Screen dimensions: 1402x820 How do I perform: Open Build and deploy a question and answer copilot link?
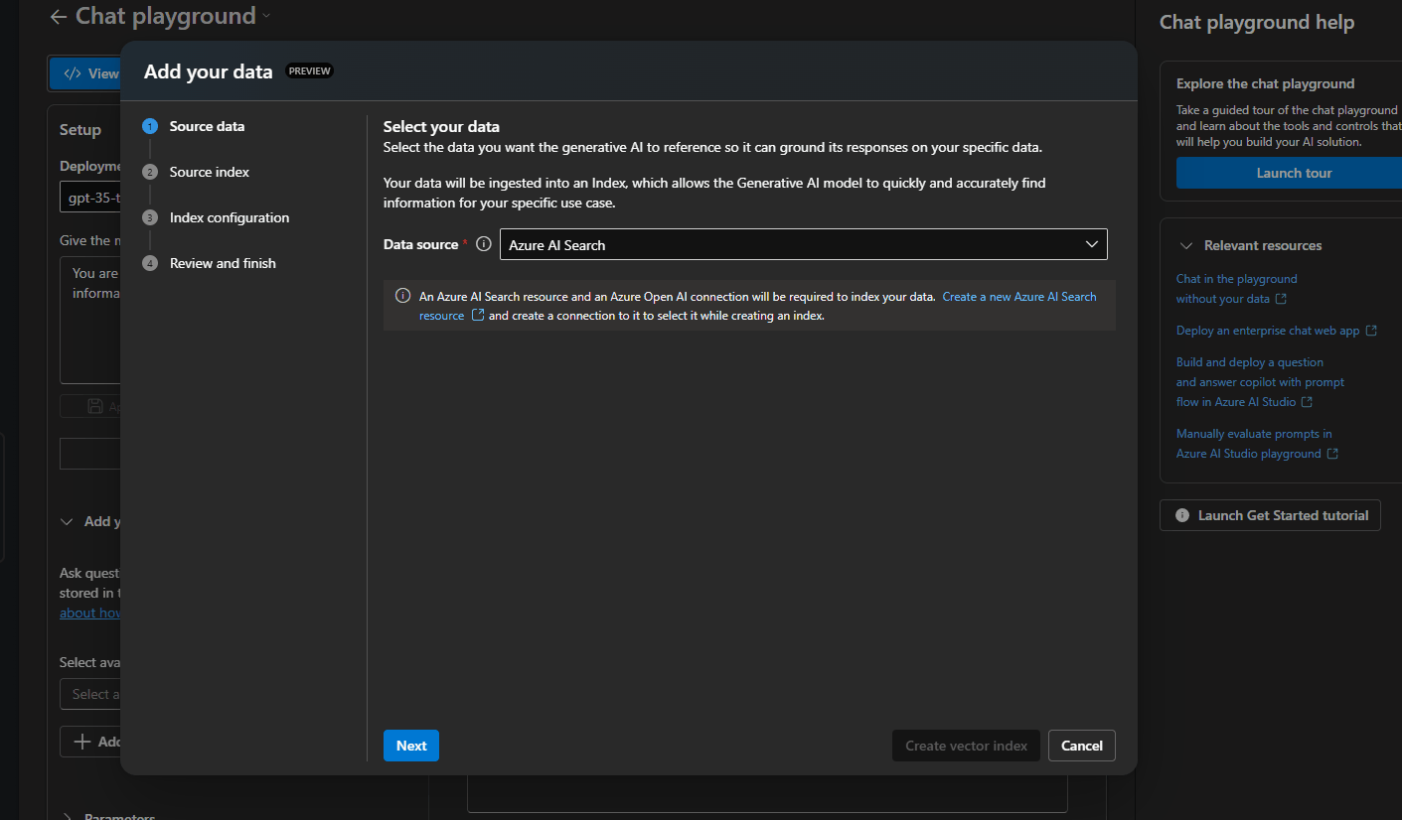(1260, 382)
